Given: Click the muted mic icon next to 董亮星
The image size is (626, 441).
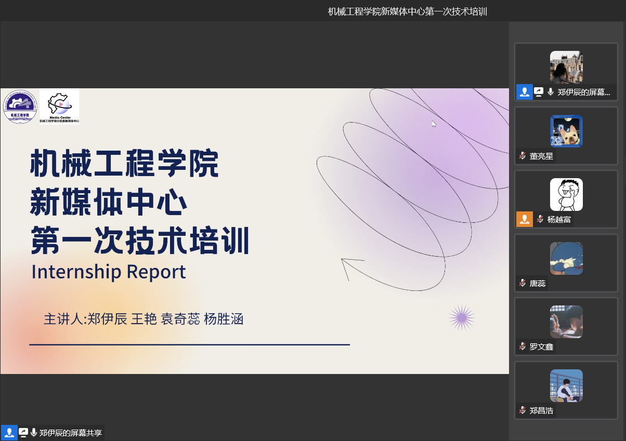Looking at the screenshot, I should coord(522,156).
